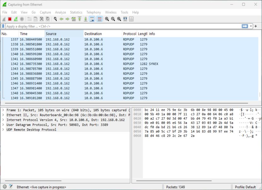Open capture options dialog
The image size is (262, 190).
click(x=22, y=19)
